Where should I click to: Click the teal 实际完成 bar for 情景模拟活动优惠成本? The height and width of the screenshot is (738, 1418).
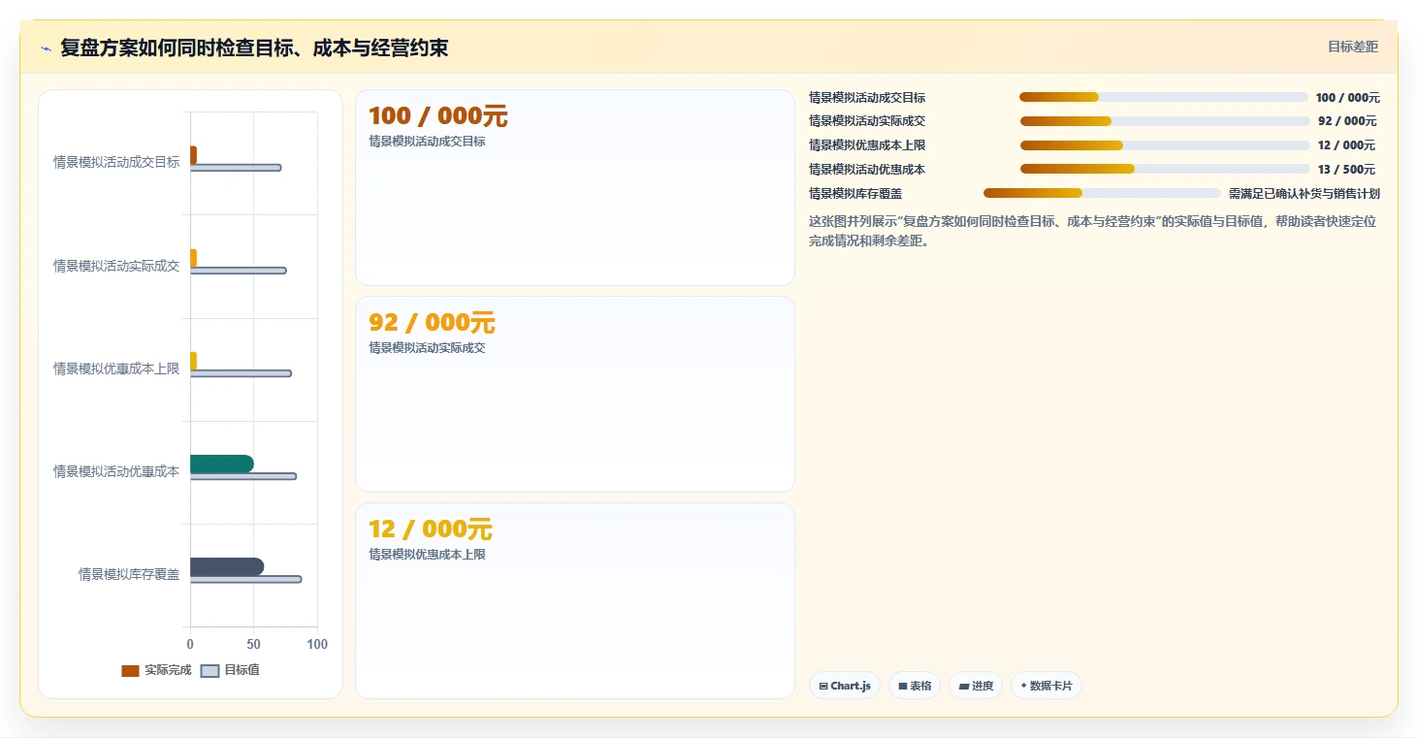tap(222, 464)
